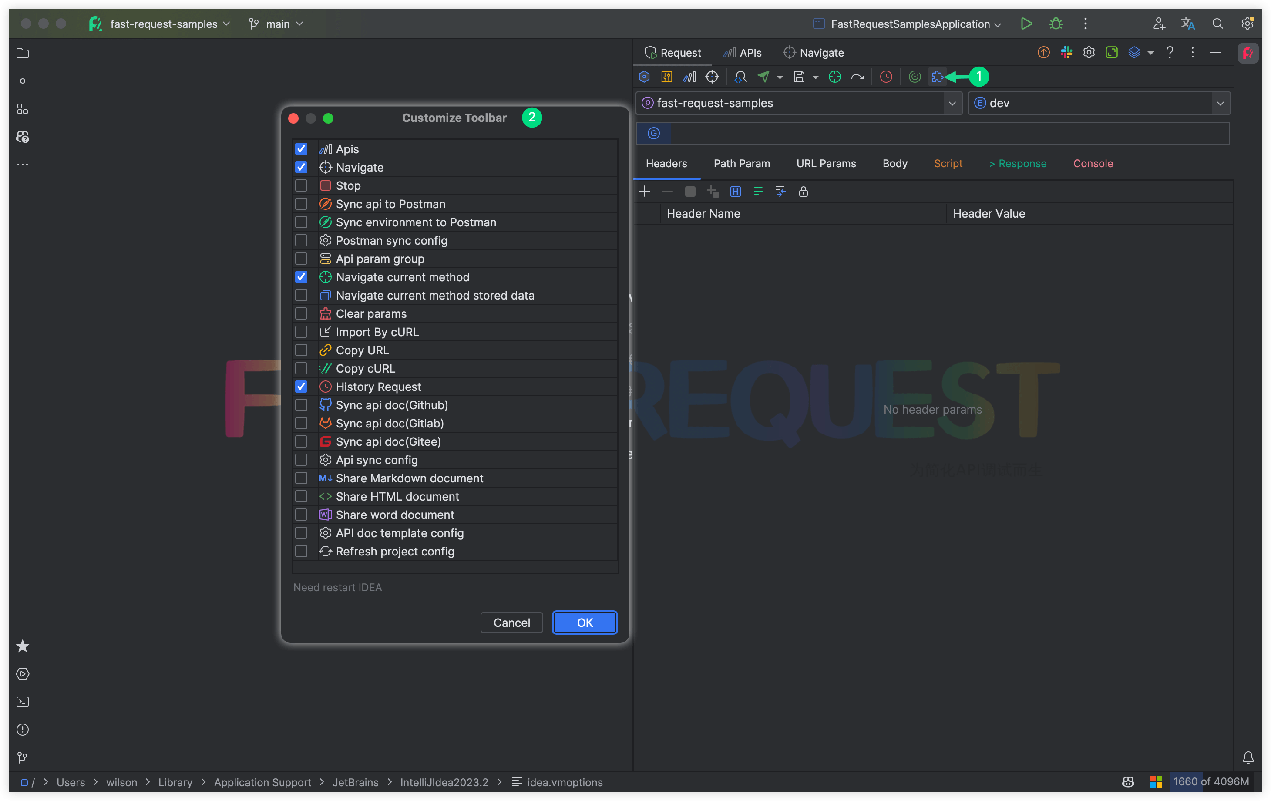Click the save request floppy disk icon
This screenshot has width=1271, height=801.
[x=799, y=77]
